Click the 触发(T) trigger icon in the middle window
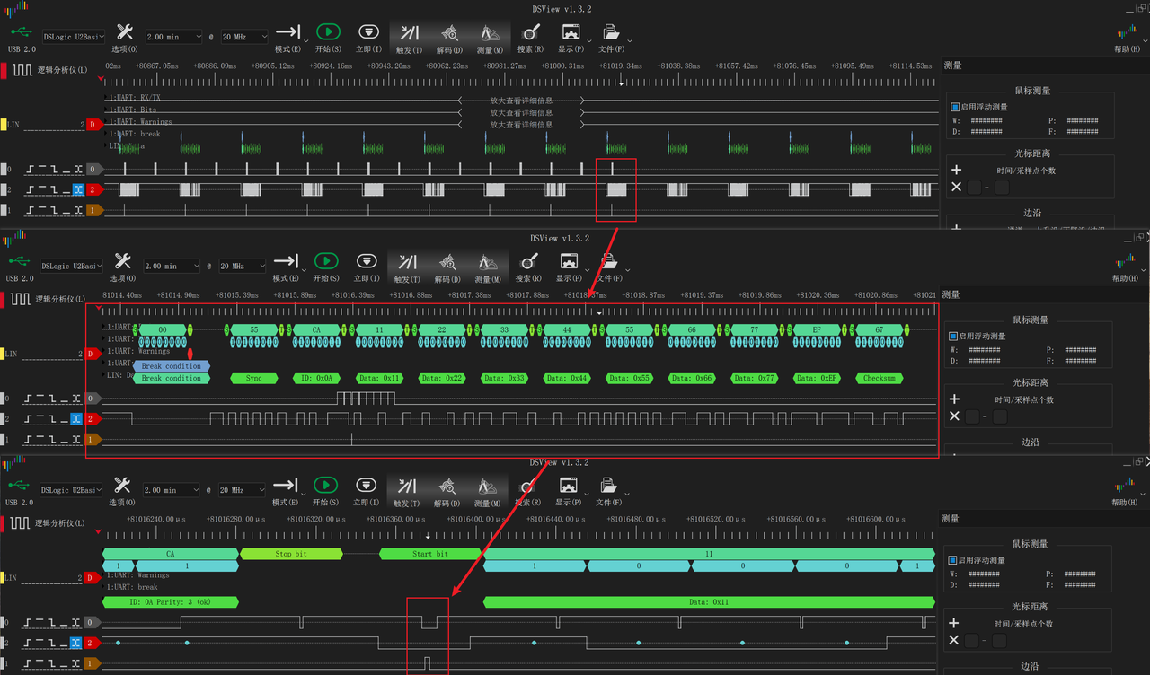The height and width of the screenshot is (675, 1150). click(x=409, y=263)
